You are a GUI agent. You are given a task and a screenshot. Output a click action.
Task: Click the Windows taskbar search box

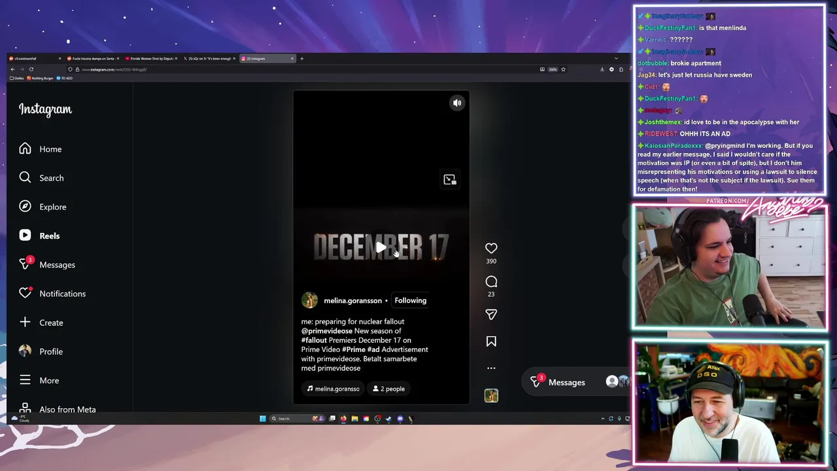pos(298,419)
